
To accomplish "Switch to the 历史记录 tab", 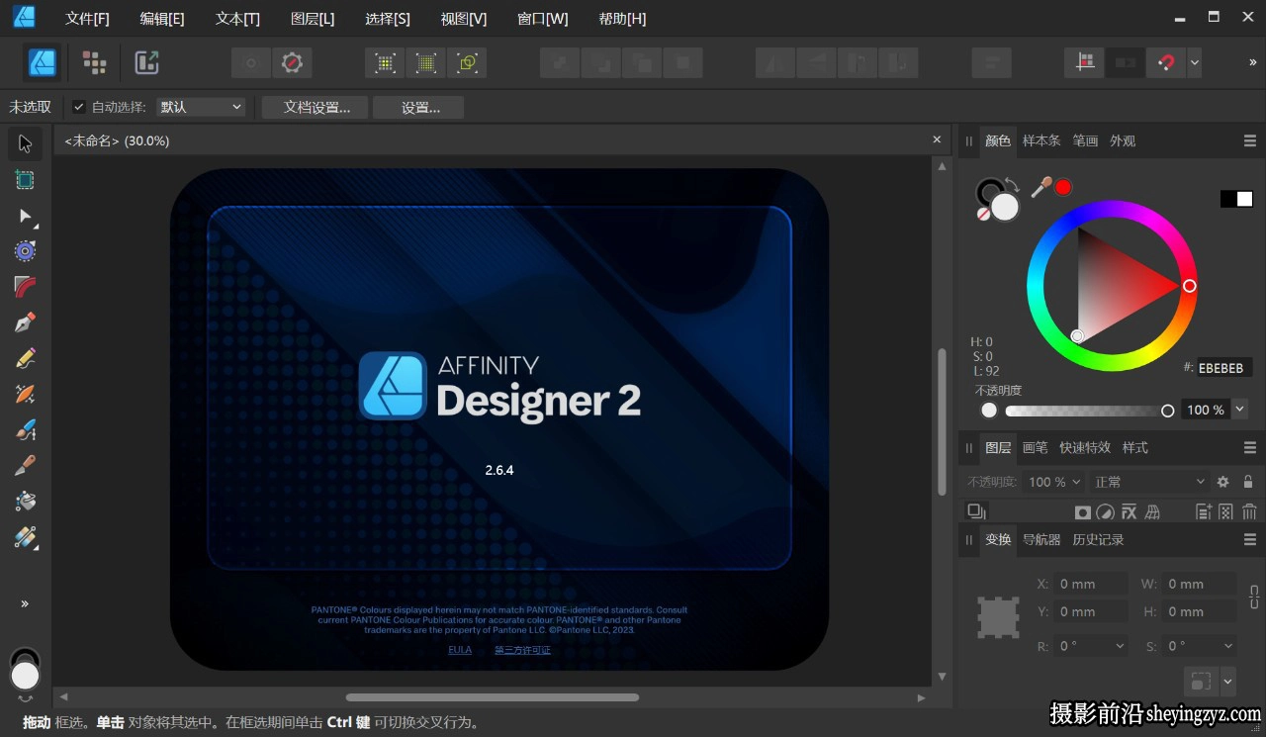I will click(x=1098, y=539).
